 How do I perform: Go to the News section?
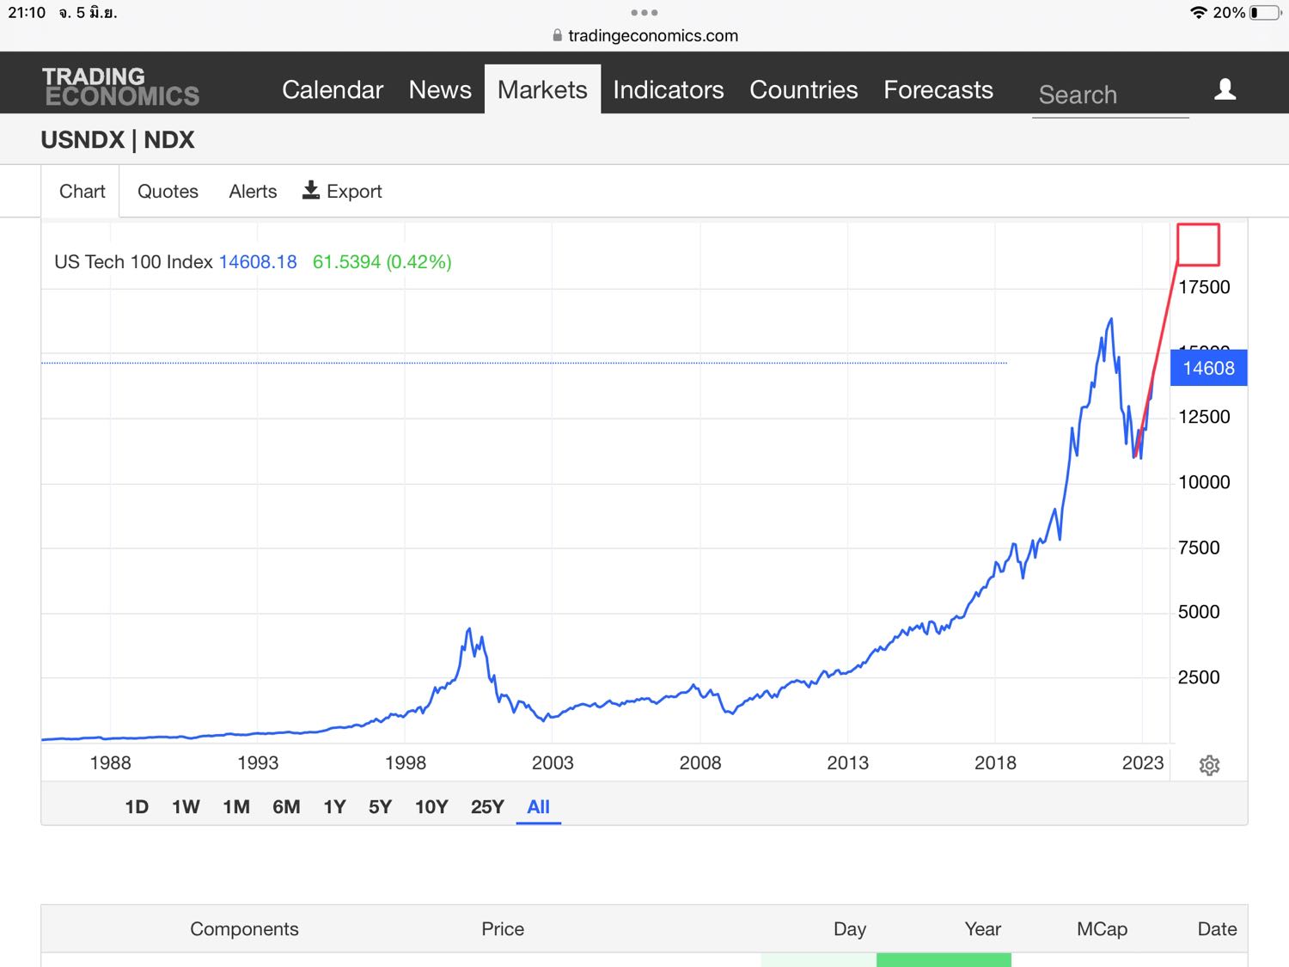pos(440,89)
